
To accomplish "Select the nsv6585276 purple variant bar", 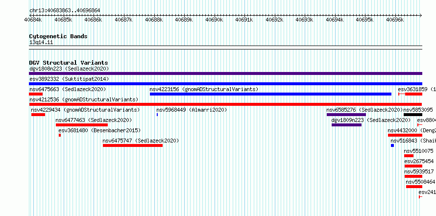I will point(346,115).
